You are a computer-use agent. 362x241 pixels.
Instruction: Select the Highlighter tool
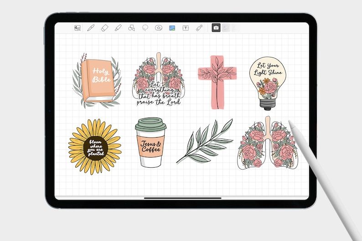(x=118, y=28)
